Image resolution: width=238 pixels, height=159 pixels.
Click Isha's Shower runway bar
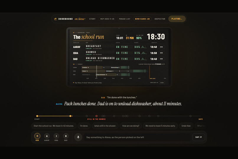(93, 71)
